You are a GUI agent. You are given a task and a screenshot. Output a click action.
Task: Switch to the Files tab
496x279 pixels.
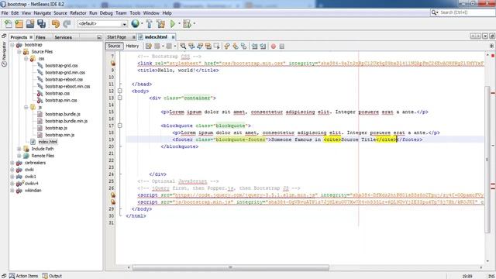(41, 37)
